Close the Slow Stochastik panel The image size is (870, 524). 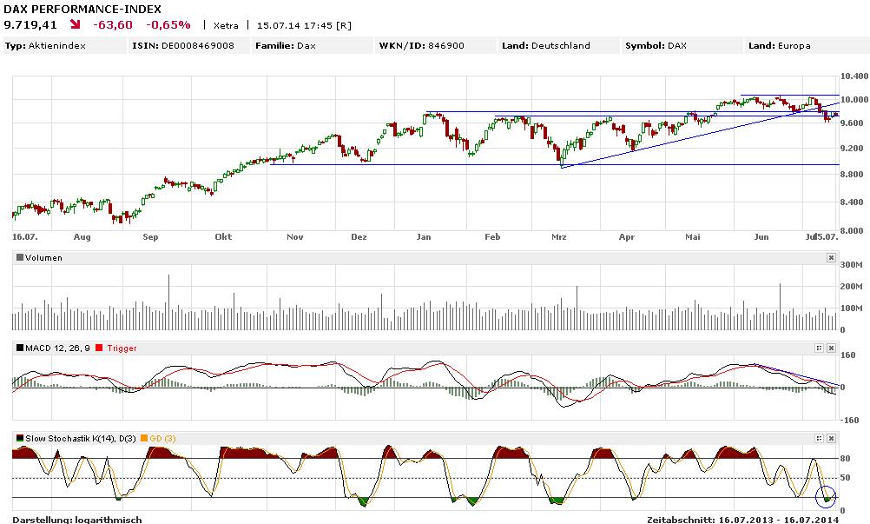point(831,437)
